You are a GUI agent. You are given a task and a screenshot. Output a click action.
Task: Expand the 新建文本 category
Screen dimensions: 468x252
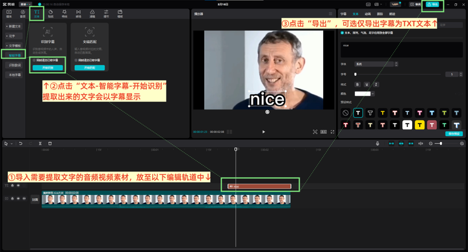14,27
